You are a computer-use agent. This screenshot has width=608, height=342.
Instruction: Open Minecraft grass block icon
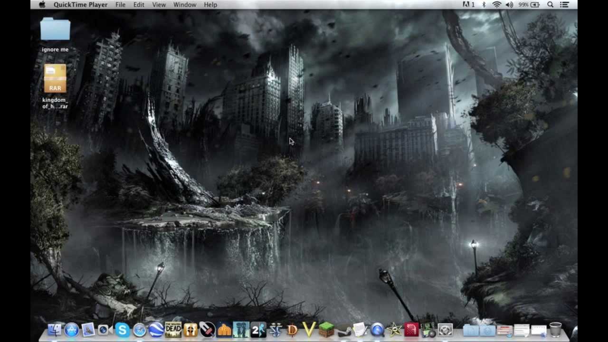(326, 330)
